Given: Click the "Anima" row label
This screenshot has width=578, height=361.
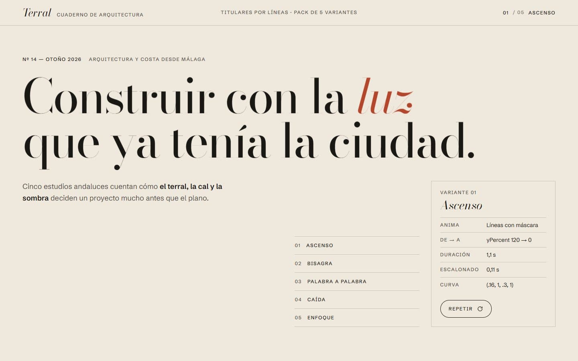Looking at the screenshot, I should point(450,225).
